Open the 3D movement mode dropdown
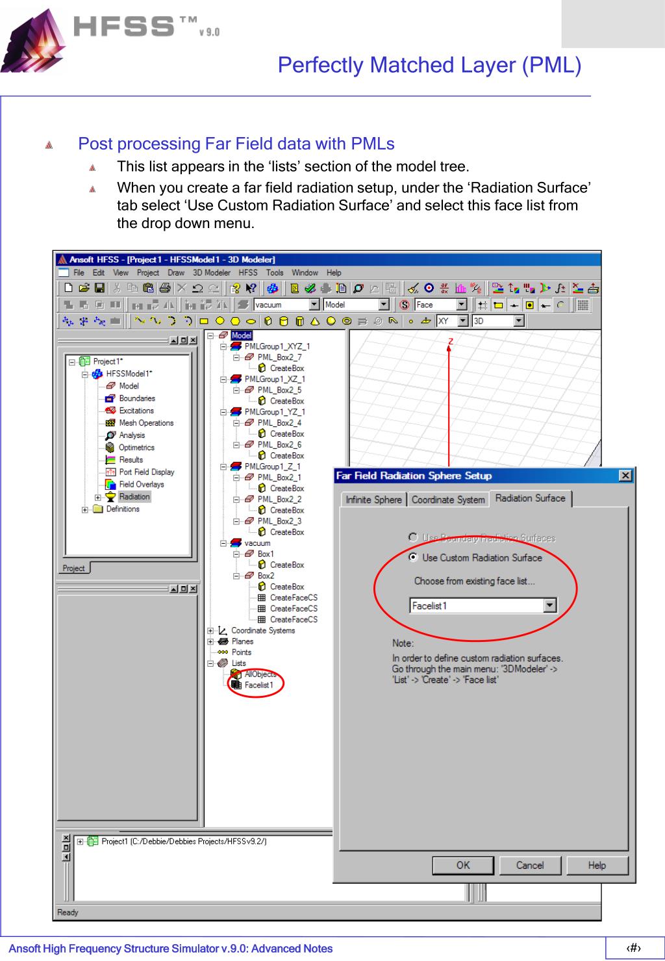The image size is (665, 961). pyautogui.click(x=518, y=321)
